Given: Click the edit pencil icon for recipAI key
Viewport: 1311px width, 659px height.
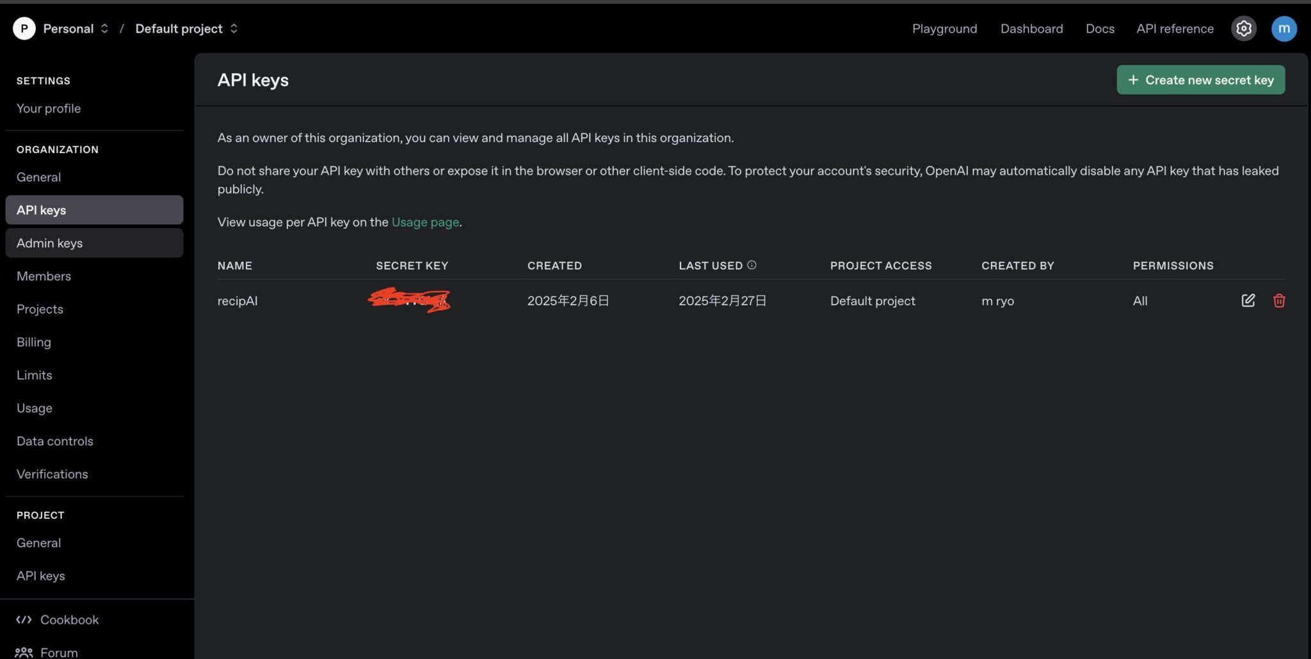Looking at the screenshot, I should click(x=1247, y=300).
